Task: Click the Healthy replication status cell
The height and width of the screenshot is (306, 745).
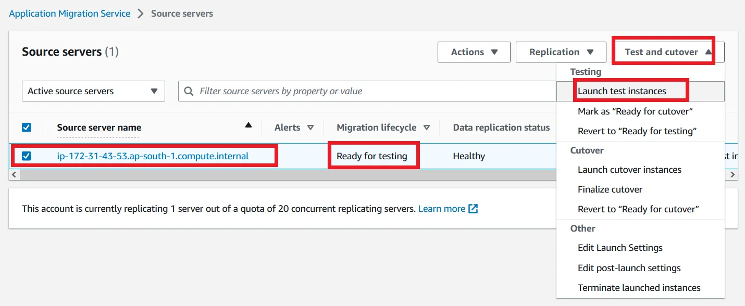Action: [x=469, y=156]
